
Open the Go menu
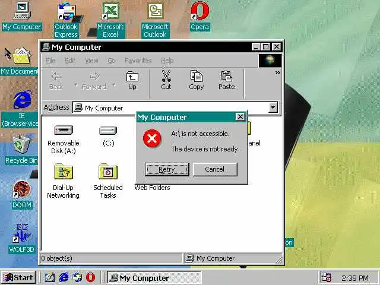(x=111, y=61)
